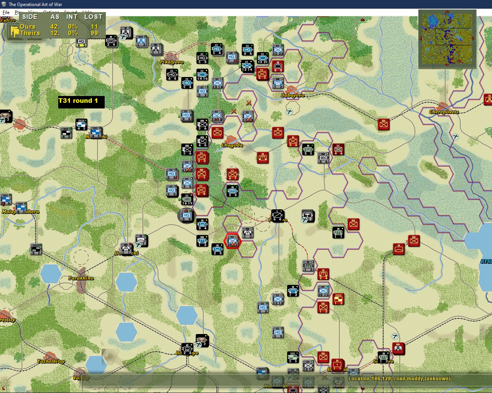492x393 pixels.
Task: Select the gray infantry division rated 15-22
Action: click(278, 50)
